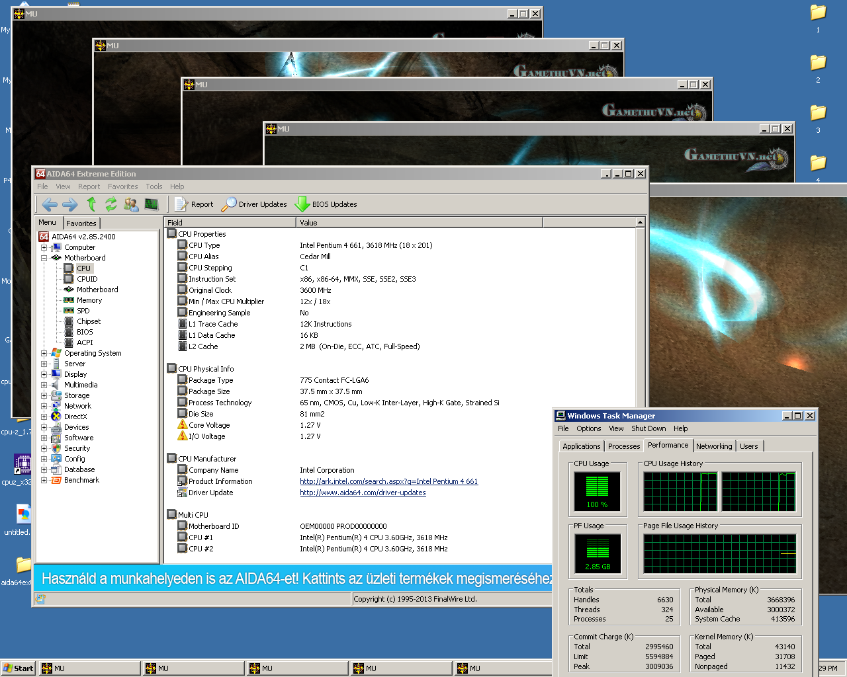Viewport: 847px width, 677px height.
Task: Expand the Server tree node
Action: (x=44, y=364)
